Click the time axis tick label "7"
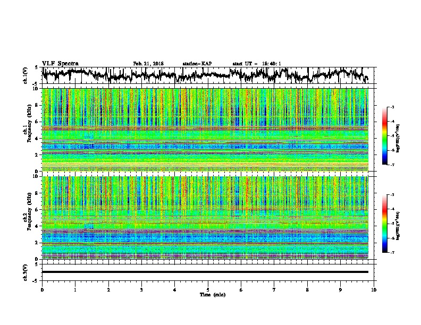This screenshot has height=325, width=421. 274,290
